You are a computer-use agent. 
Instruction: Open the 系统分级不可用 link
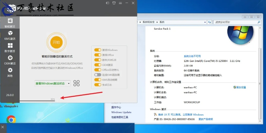point(192,56)
